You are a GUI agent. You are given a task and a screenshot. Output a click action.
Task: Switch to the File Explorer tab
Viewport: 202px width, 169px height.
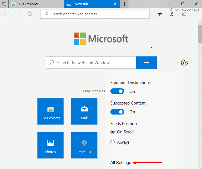[x=36, y=4]
